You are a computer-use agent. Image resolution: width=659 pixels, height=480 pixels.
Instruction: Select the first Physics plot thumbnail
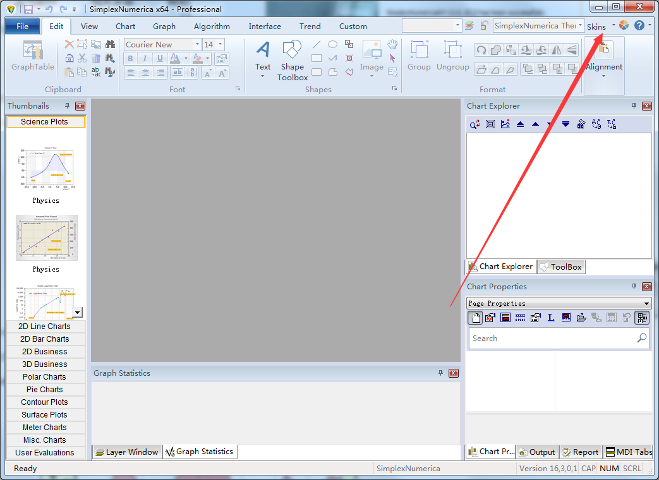46,168
